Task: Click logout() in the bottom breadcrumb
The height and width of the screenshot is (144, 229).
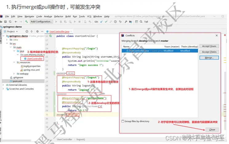Action: [81, 139]
